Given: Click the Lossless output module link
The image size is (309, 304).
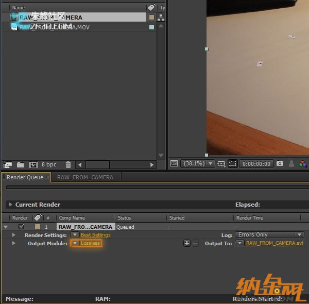Looking at the screenshot, I should tap(90, 243).
